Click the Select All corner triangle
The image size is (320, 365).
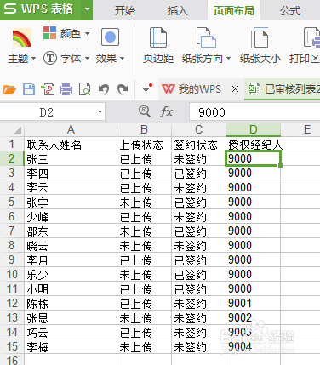pyautogui.click(x=18, y=130)
